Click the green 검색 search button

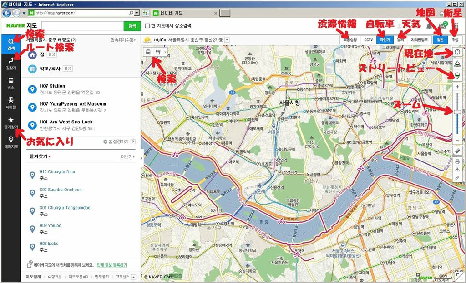pos(132,26)
